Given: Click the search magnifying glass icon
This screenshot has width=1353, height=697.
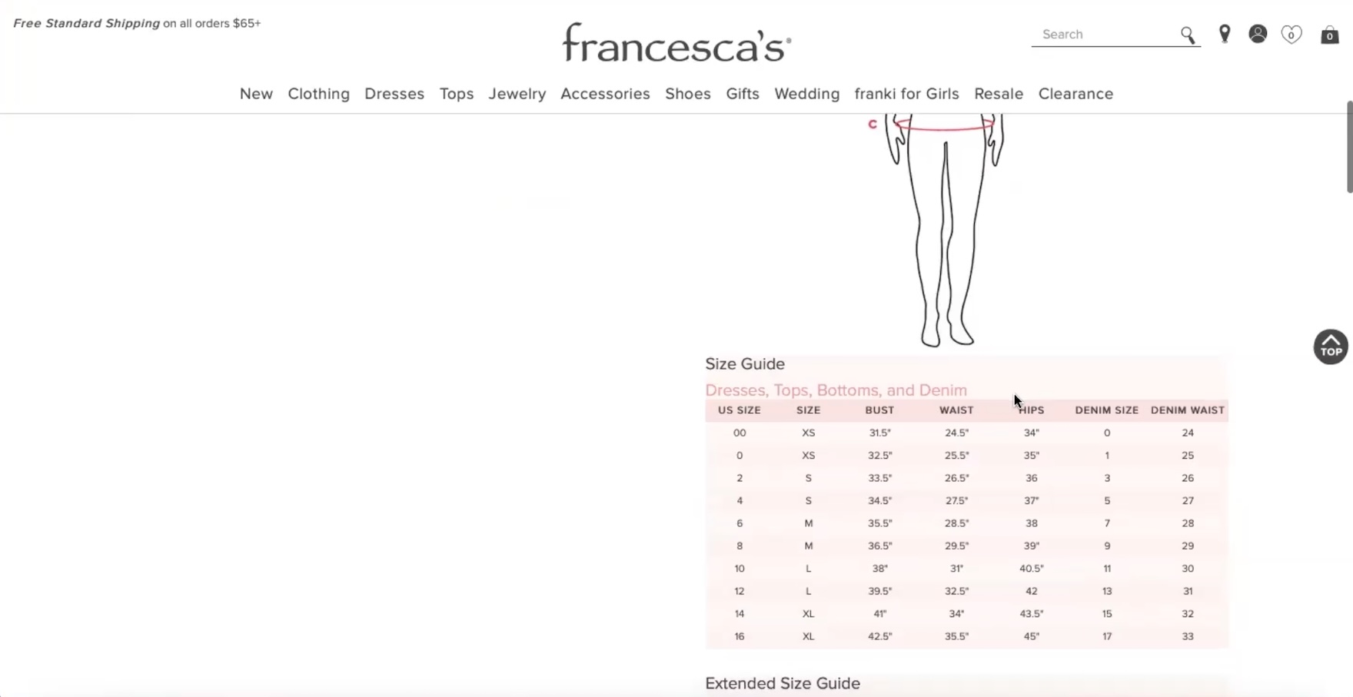Looking at the screenshot, I should [1188, 35].
